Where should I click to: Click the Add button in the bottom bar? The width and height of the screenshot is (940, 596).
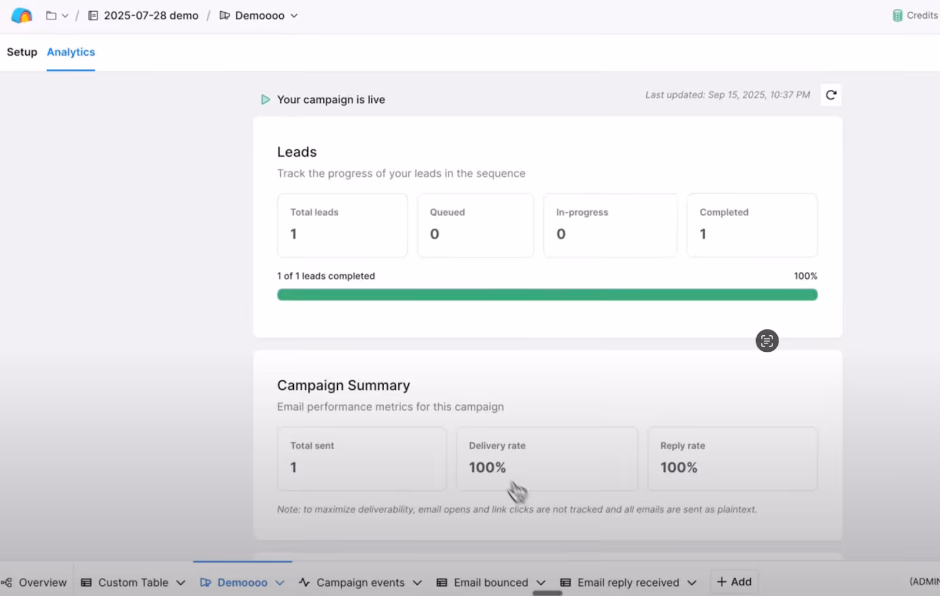pyautogui.click(x=734, y=581)
